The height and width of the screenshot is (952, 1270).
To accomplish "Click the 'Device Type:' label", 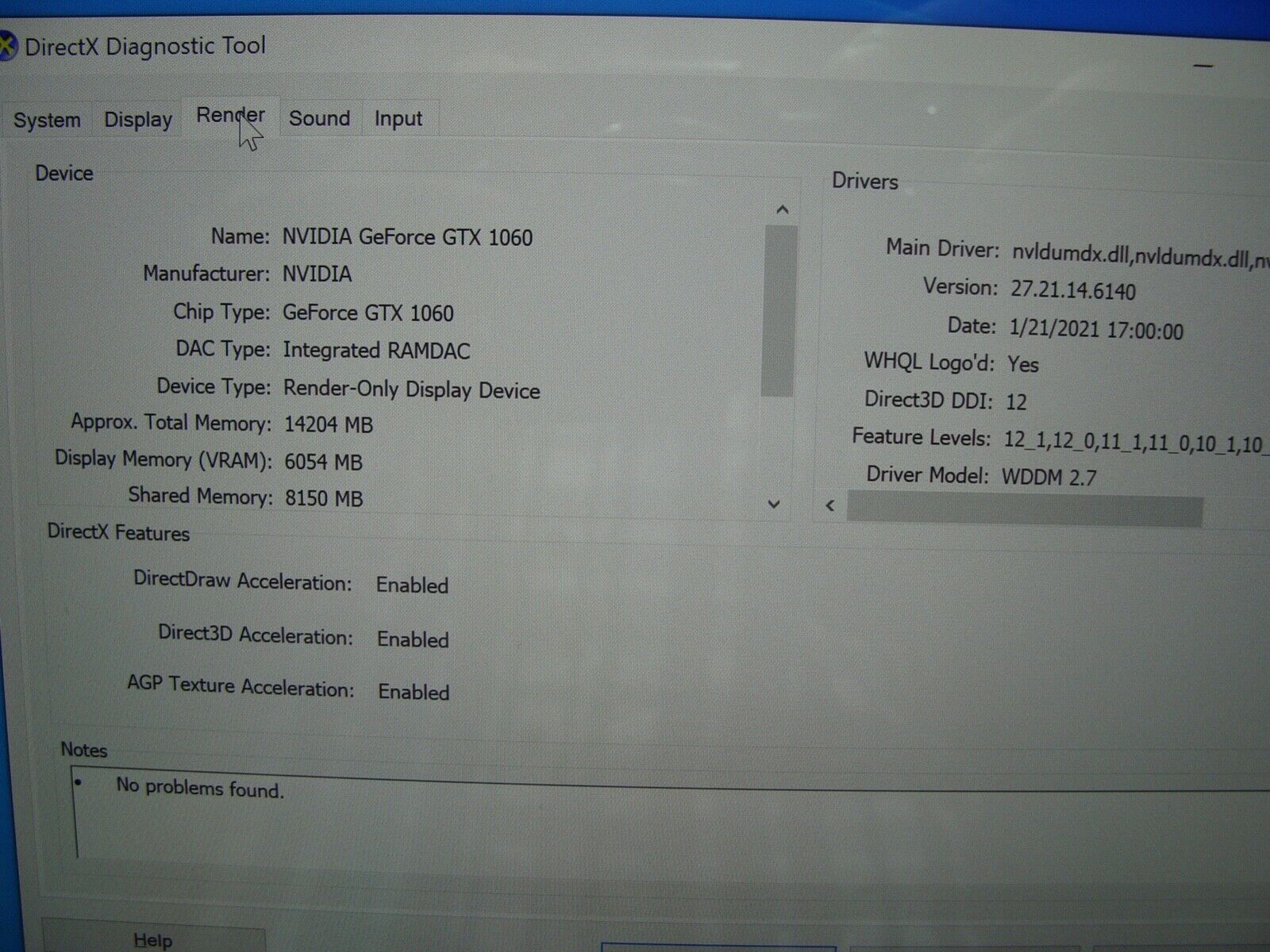I will 214,386.
